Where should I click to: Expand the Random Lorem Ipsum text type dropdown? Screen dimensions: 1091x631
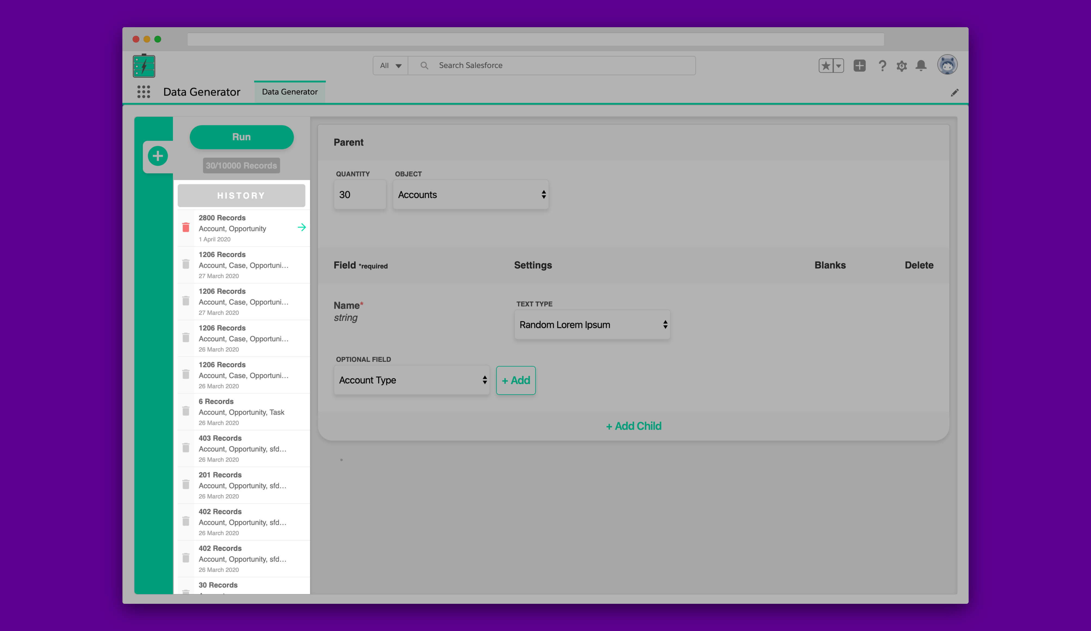coord(592,325)
